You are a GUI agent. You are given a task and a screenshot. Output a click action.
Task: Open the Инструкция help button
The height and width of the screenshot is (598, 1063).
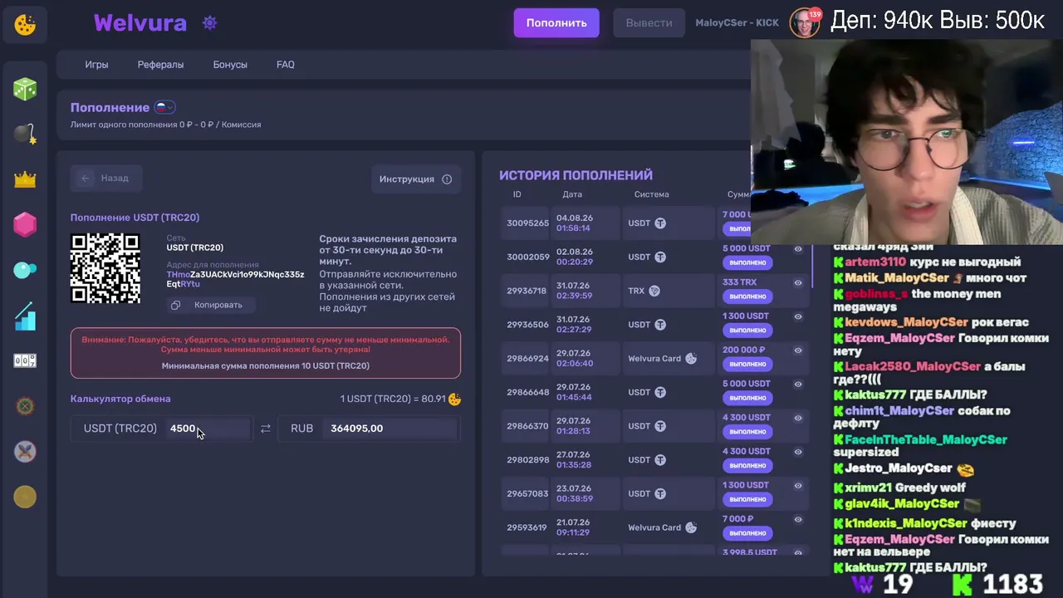(x=415, y=179)
